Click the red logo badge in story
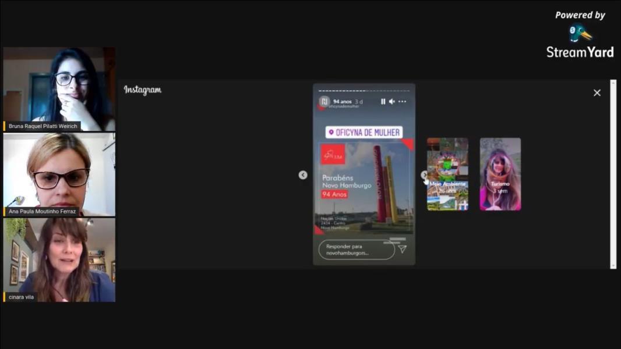The width and height of the screenshot is (621, 349). [333, 154]
